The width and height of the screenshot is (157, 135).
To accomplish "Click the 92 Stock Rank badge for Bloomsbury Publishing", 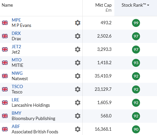I will (136, 116).
